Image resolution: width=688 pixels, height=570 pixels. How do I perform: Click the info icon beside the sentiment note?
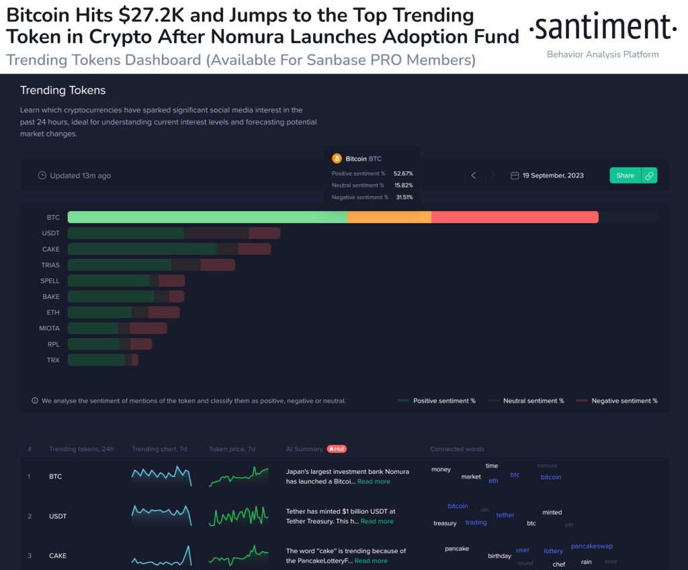[35, 401]
